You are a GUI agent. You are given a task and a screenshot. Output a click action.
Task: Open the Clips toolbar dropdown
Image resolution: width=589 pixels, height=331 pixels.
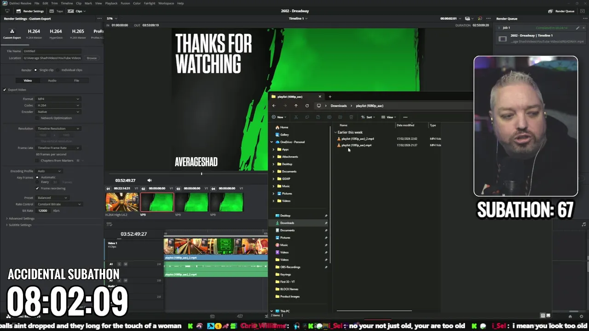(77, 11)
